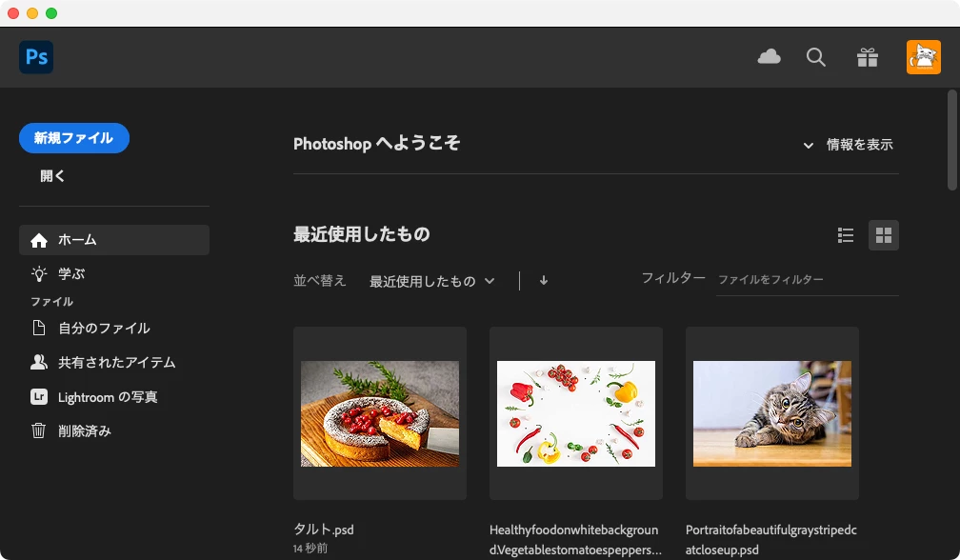Screen dimensions: 960x560
Task: Click the trash icon beside 削除済み
Action: 38,430
